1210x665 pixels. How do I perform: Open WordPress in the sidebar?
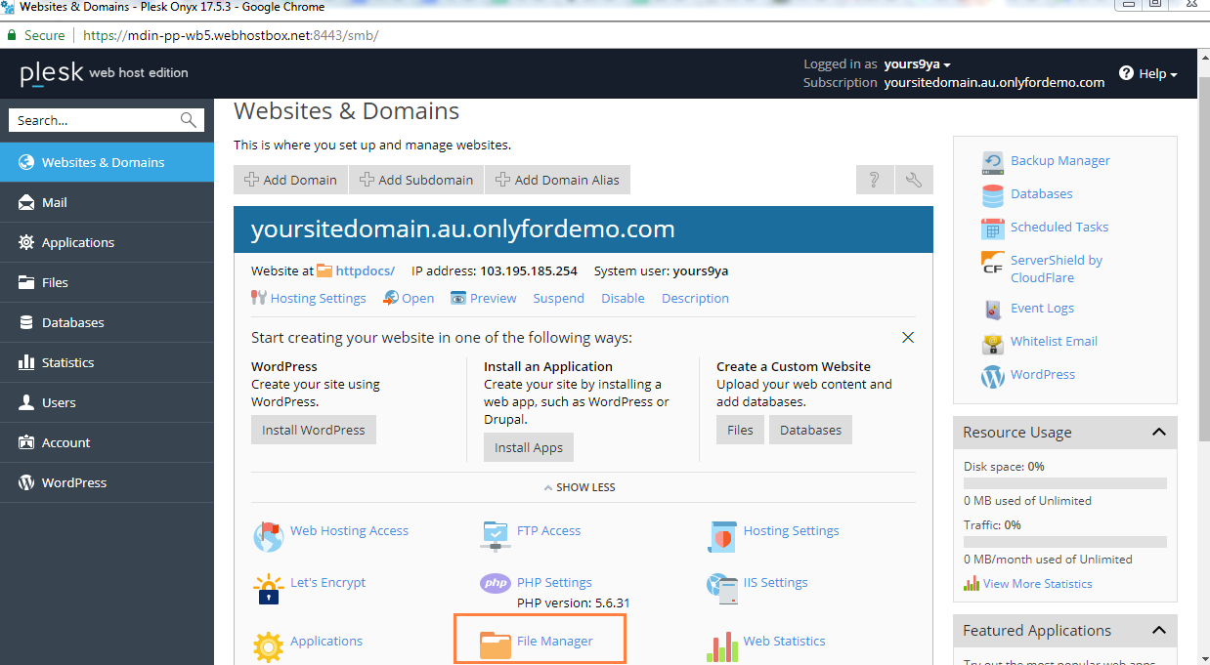107,482
